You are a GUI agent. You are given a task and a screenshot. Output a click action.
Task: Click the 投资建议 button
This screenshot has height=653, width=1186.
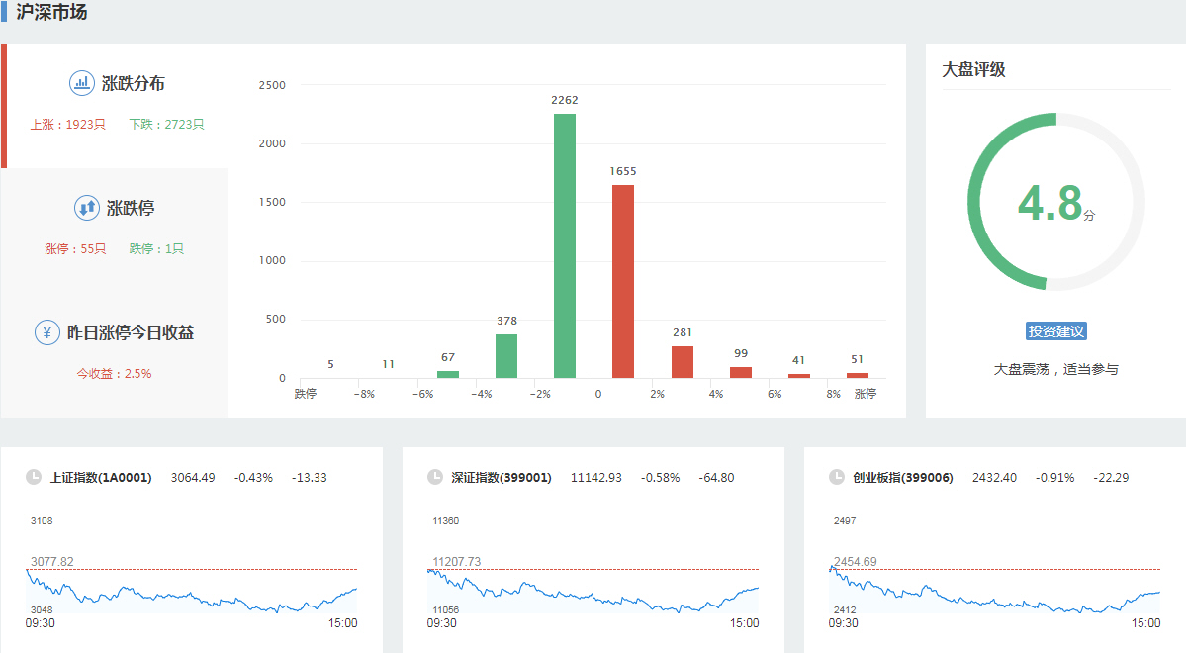pyautogui.click(x=1056, y=331)
